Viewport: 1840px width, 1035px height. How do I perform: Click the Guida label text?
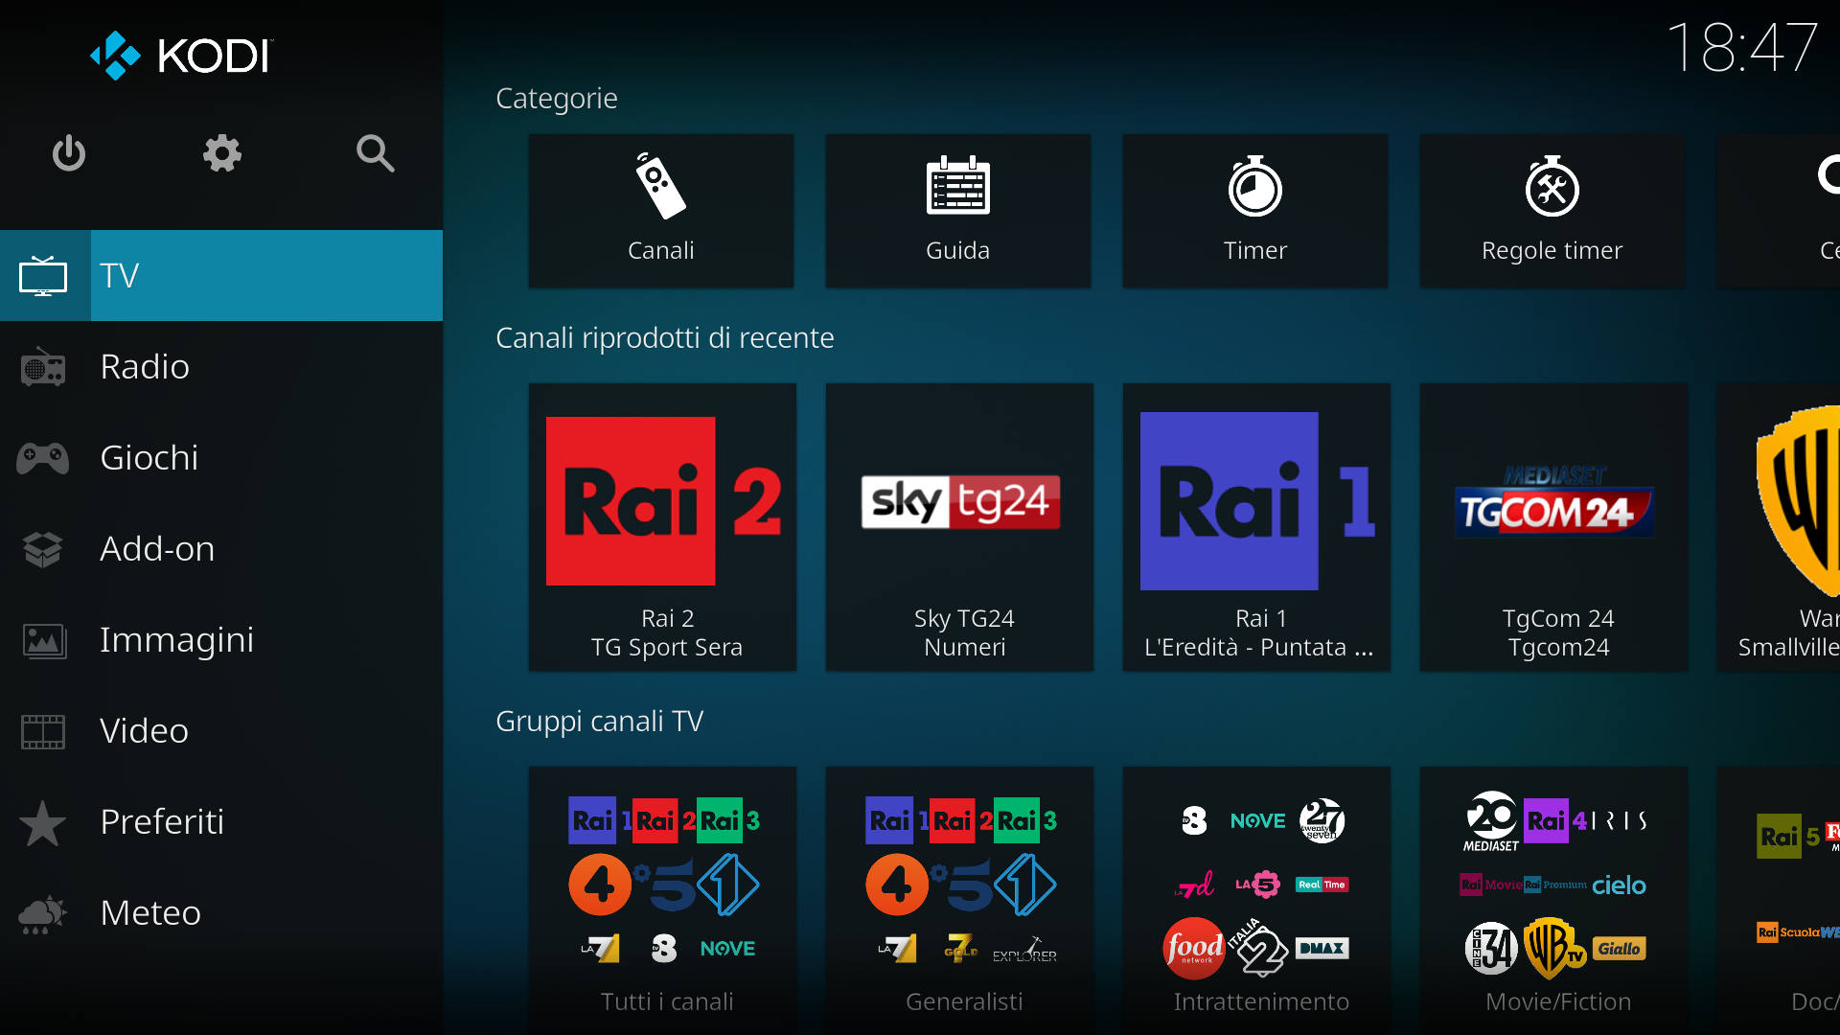point(957,250)
